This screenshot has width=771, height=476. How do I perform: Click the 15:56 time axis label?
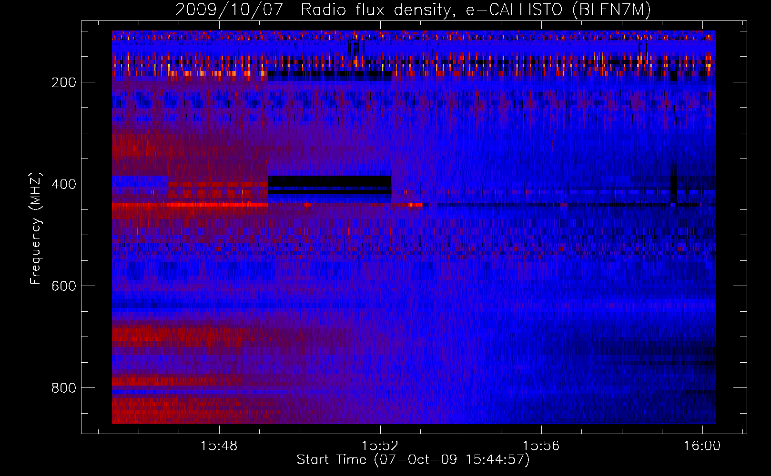tap(541, 446)
